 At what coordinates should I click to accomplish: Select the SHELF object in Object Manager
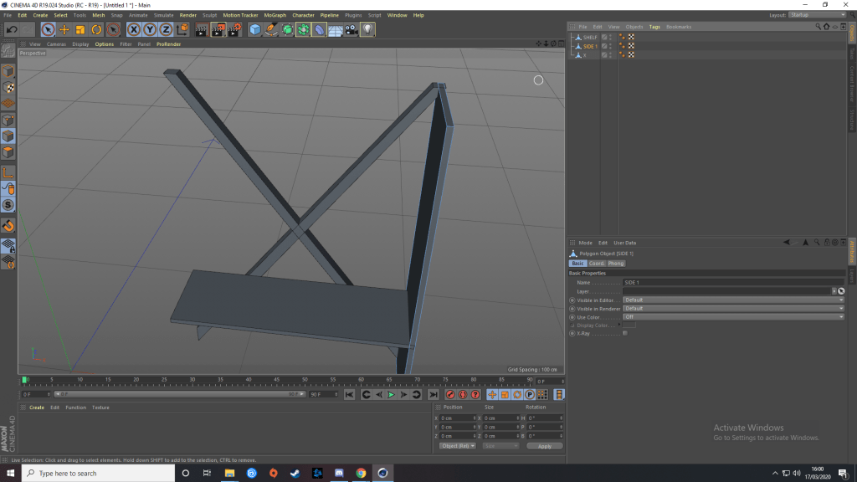(x=590, y=37)
